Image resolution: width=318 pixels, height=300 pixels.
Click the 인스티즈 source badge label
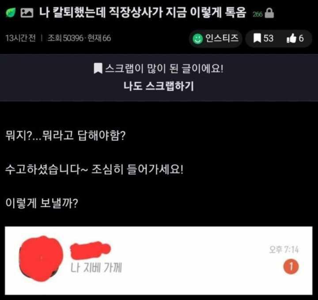point(222,38)
